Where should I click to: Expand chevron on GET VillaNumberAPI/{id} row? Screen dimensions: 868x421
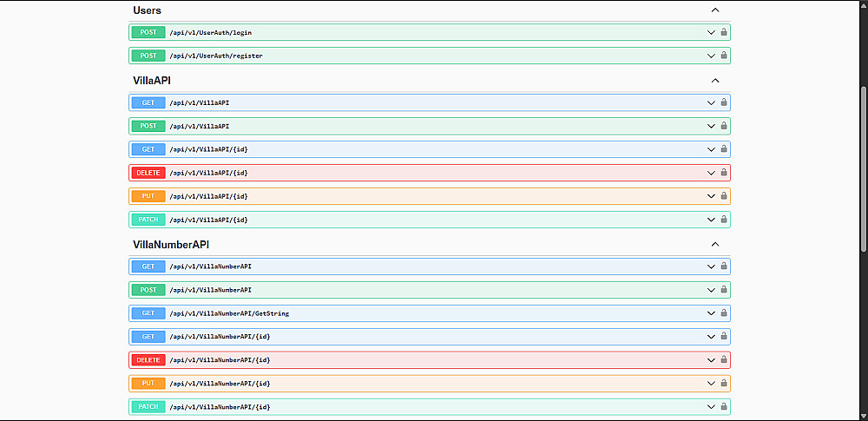click(x=712, y=336)
